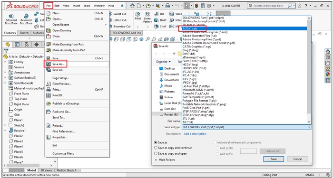Screen dimensions: 333x178
Task: Collapse folders with Hide Folders chevron
Action: point(157,160)
